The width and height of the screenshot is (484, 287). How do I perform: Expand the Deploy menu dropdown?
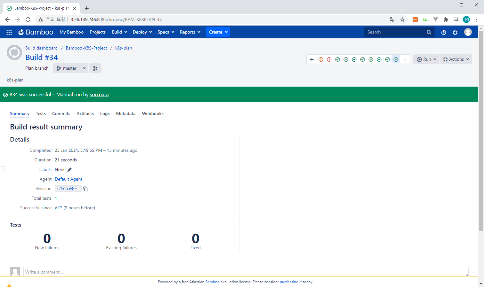pos(142,32)
